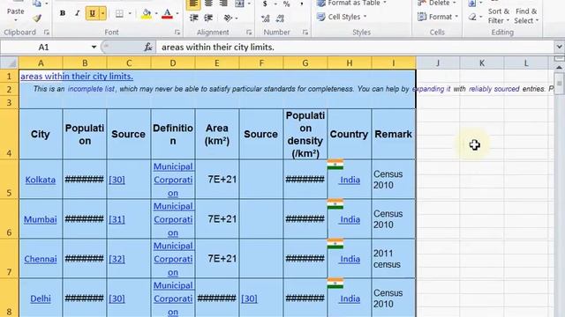565x317 pixels.
Task: Toggle Center alignment
Action: [208, 4]
